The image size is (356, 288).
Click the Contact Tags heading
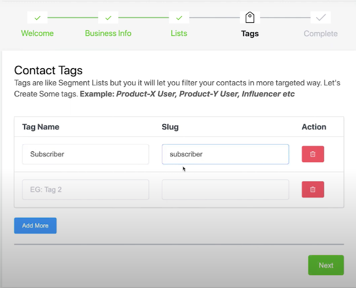(x=48, y=70)
